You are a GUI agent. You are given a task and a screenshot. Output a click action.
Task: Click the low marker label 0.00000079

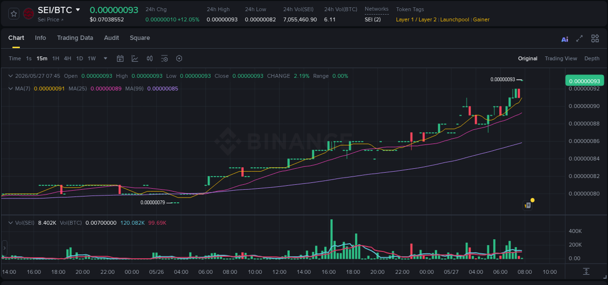pos(152,202)
